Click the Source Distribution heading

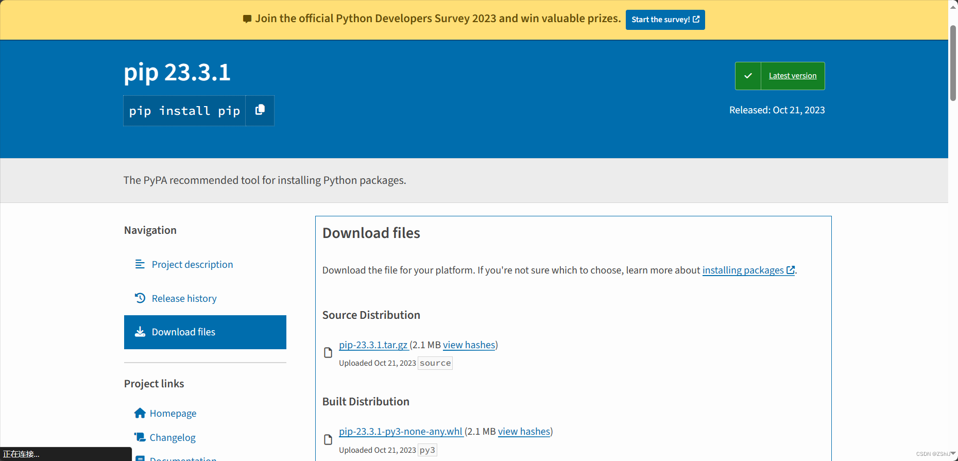tap(371, 315)
